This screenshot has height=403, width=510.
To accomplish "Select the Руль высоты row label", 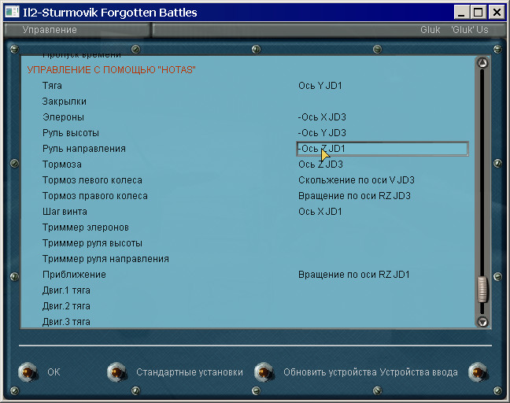I will [71, 133].
